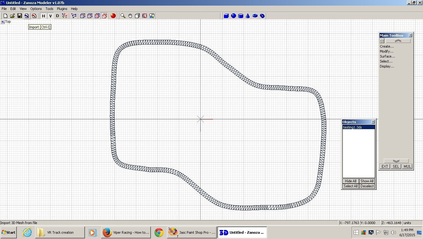
Task: Click Hide All in Objects panel
Action: (351, 181)
